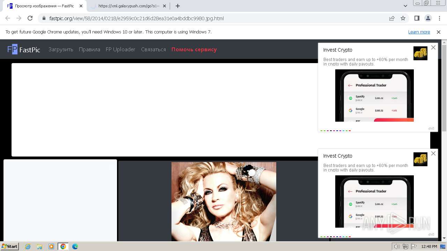Click gold coins icon in upper ad

(420, 53)
